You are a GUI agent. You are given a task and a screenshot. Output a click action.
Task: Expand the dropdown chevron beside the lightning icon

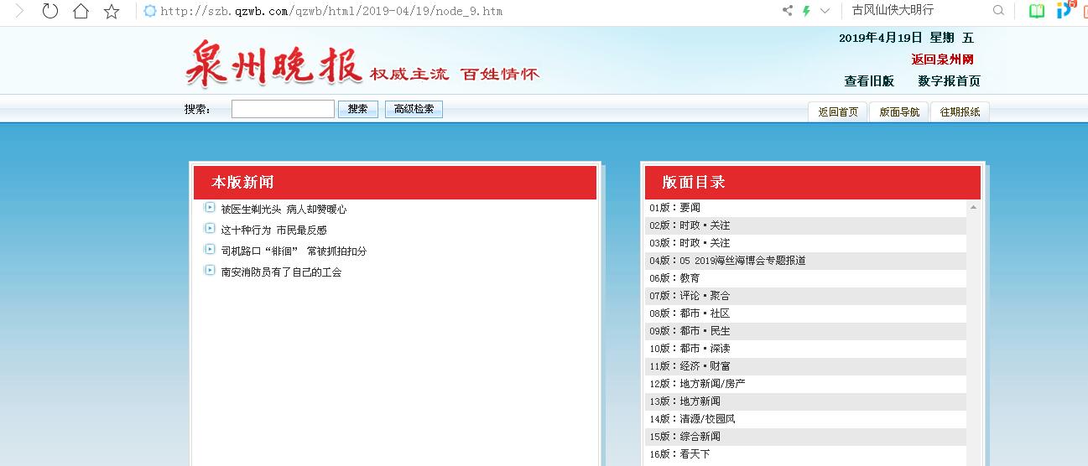825,11
